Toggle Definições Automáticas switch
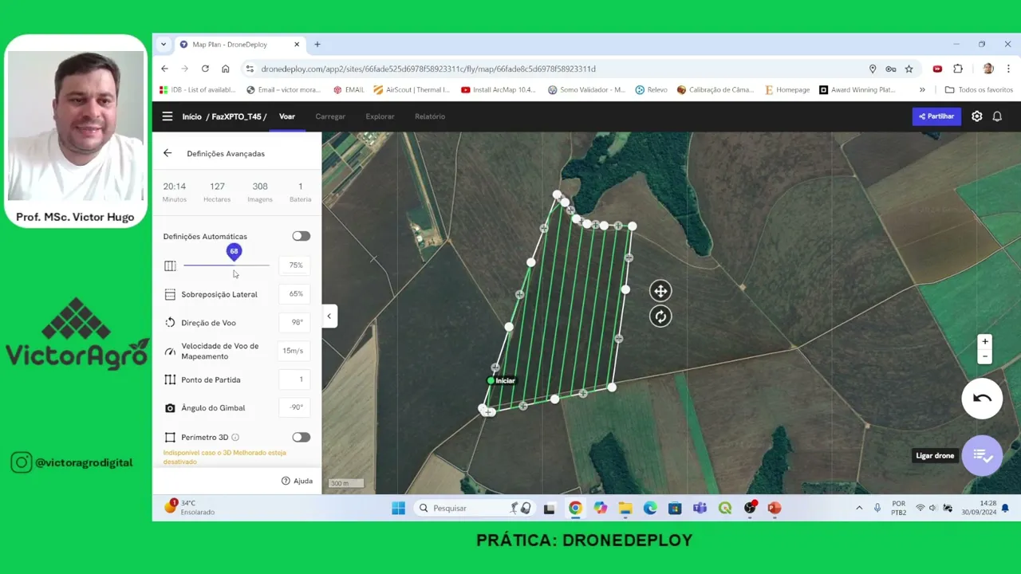Viewport: 1021px width, 574px height. click(x=301, y=236)
